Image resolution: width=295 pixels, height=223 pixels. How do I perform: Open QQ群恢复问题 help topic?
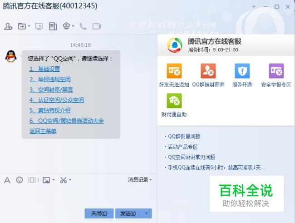point(184,136)
